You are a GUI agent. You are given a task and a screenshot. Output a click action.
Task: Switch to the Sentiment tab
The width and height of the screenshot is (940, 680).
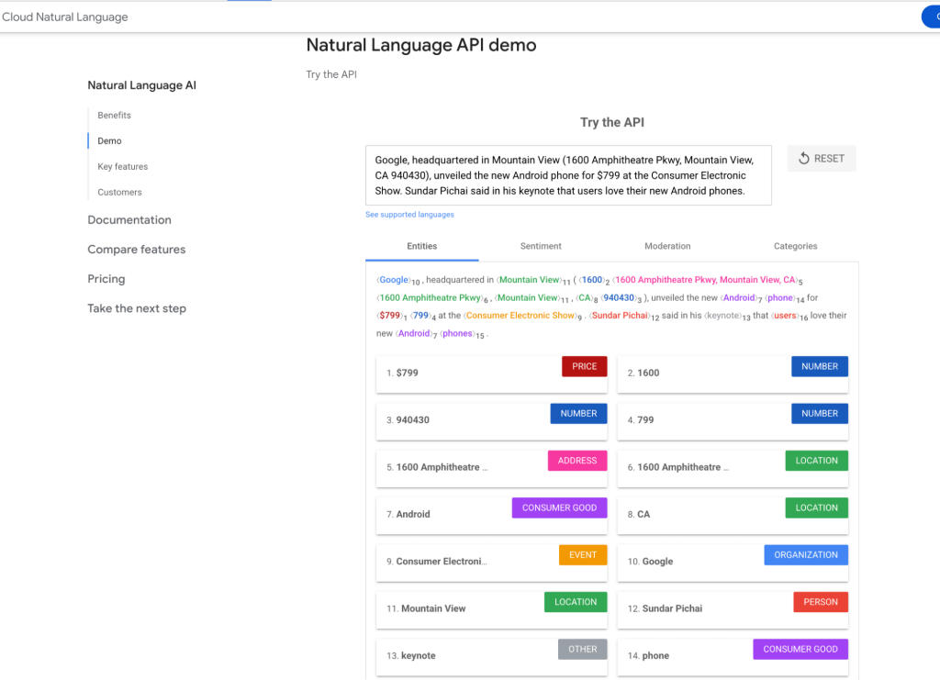pos(541,246)
